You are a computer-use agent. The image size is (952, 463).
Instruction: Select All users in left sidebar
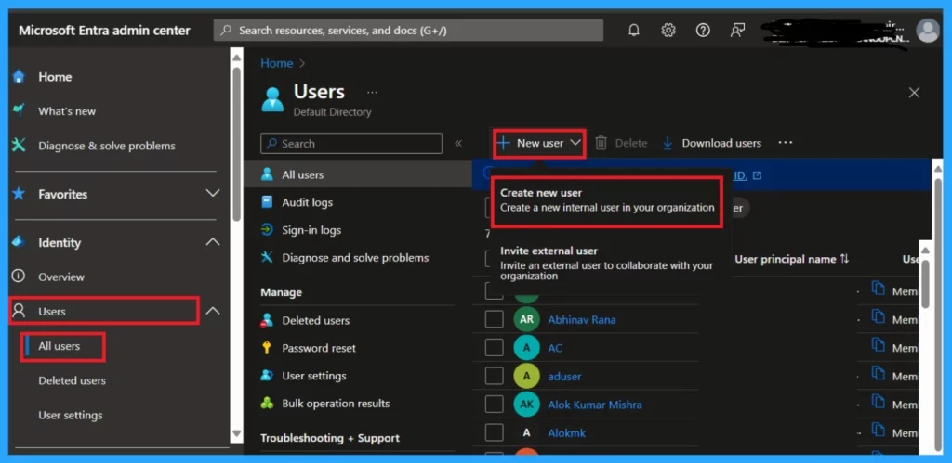[x=59, y=346]
